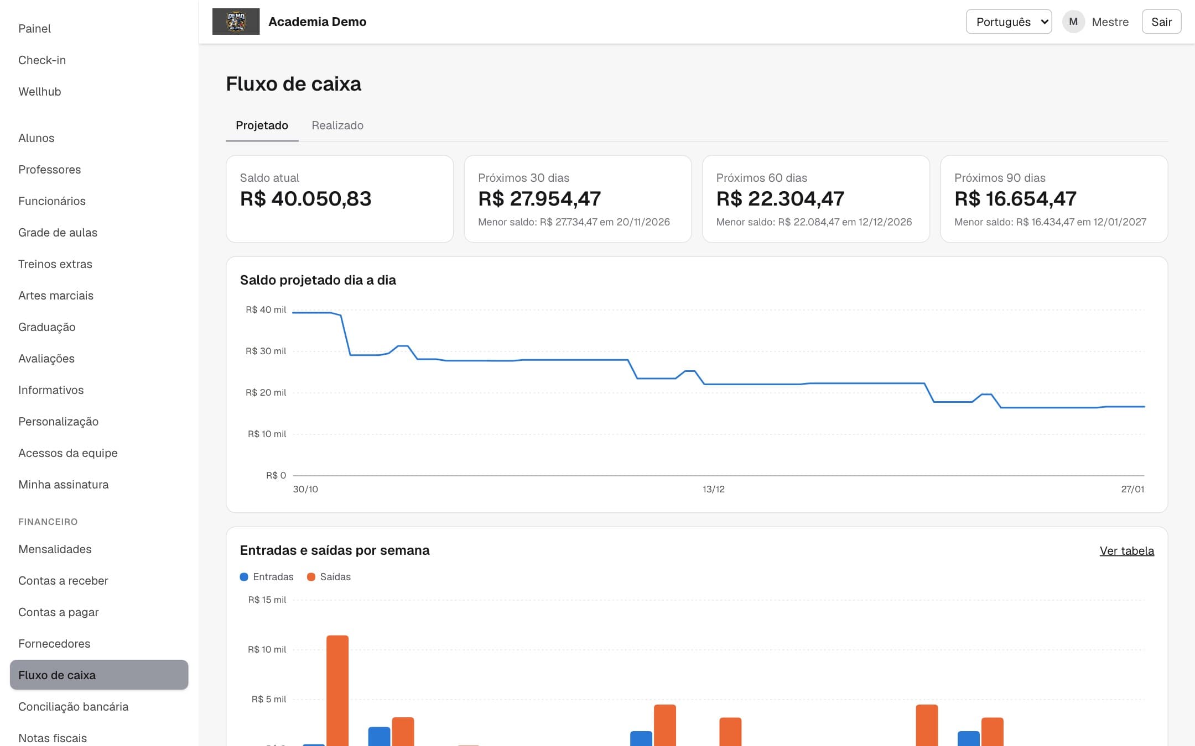Open the Português language dropdown
Viewport: 1195px width, 746px height.
[1009, 22]
